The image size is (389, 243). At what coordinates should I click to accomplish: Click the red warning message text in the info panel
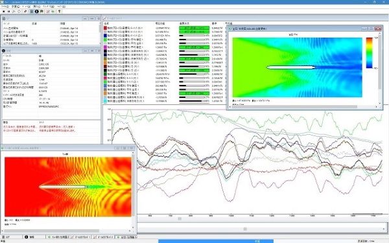point(39,128)
